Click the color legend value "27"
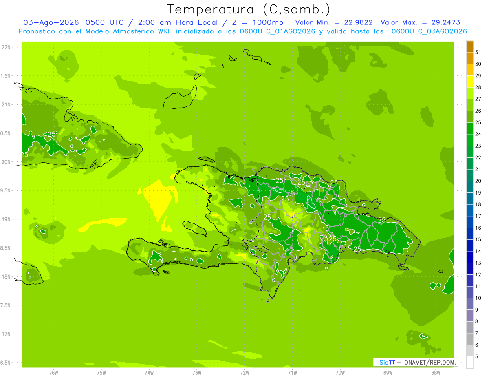Viewport: 489px width, 378px height. 478,99
